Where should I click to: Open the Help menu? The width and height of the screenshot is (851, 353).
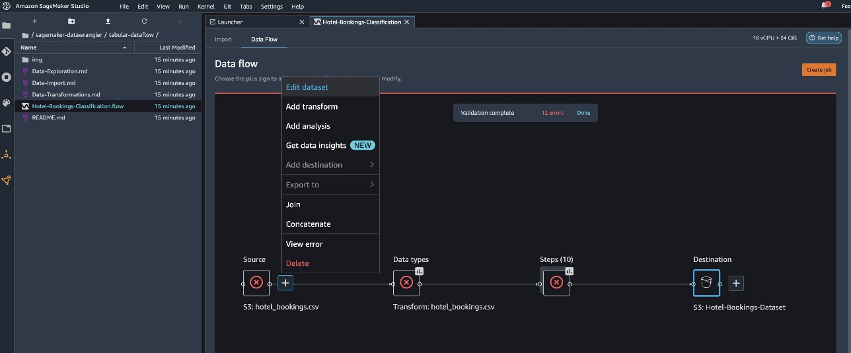(x=298, y=6)
